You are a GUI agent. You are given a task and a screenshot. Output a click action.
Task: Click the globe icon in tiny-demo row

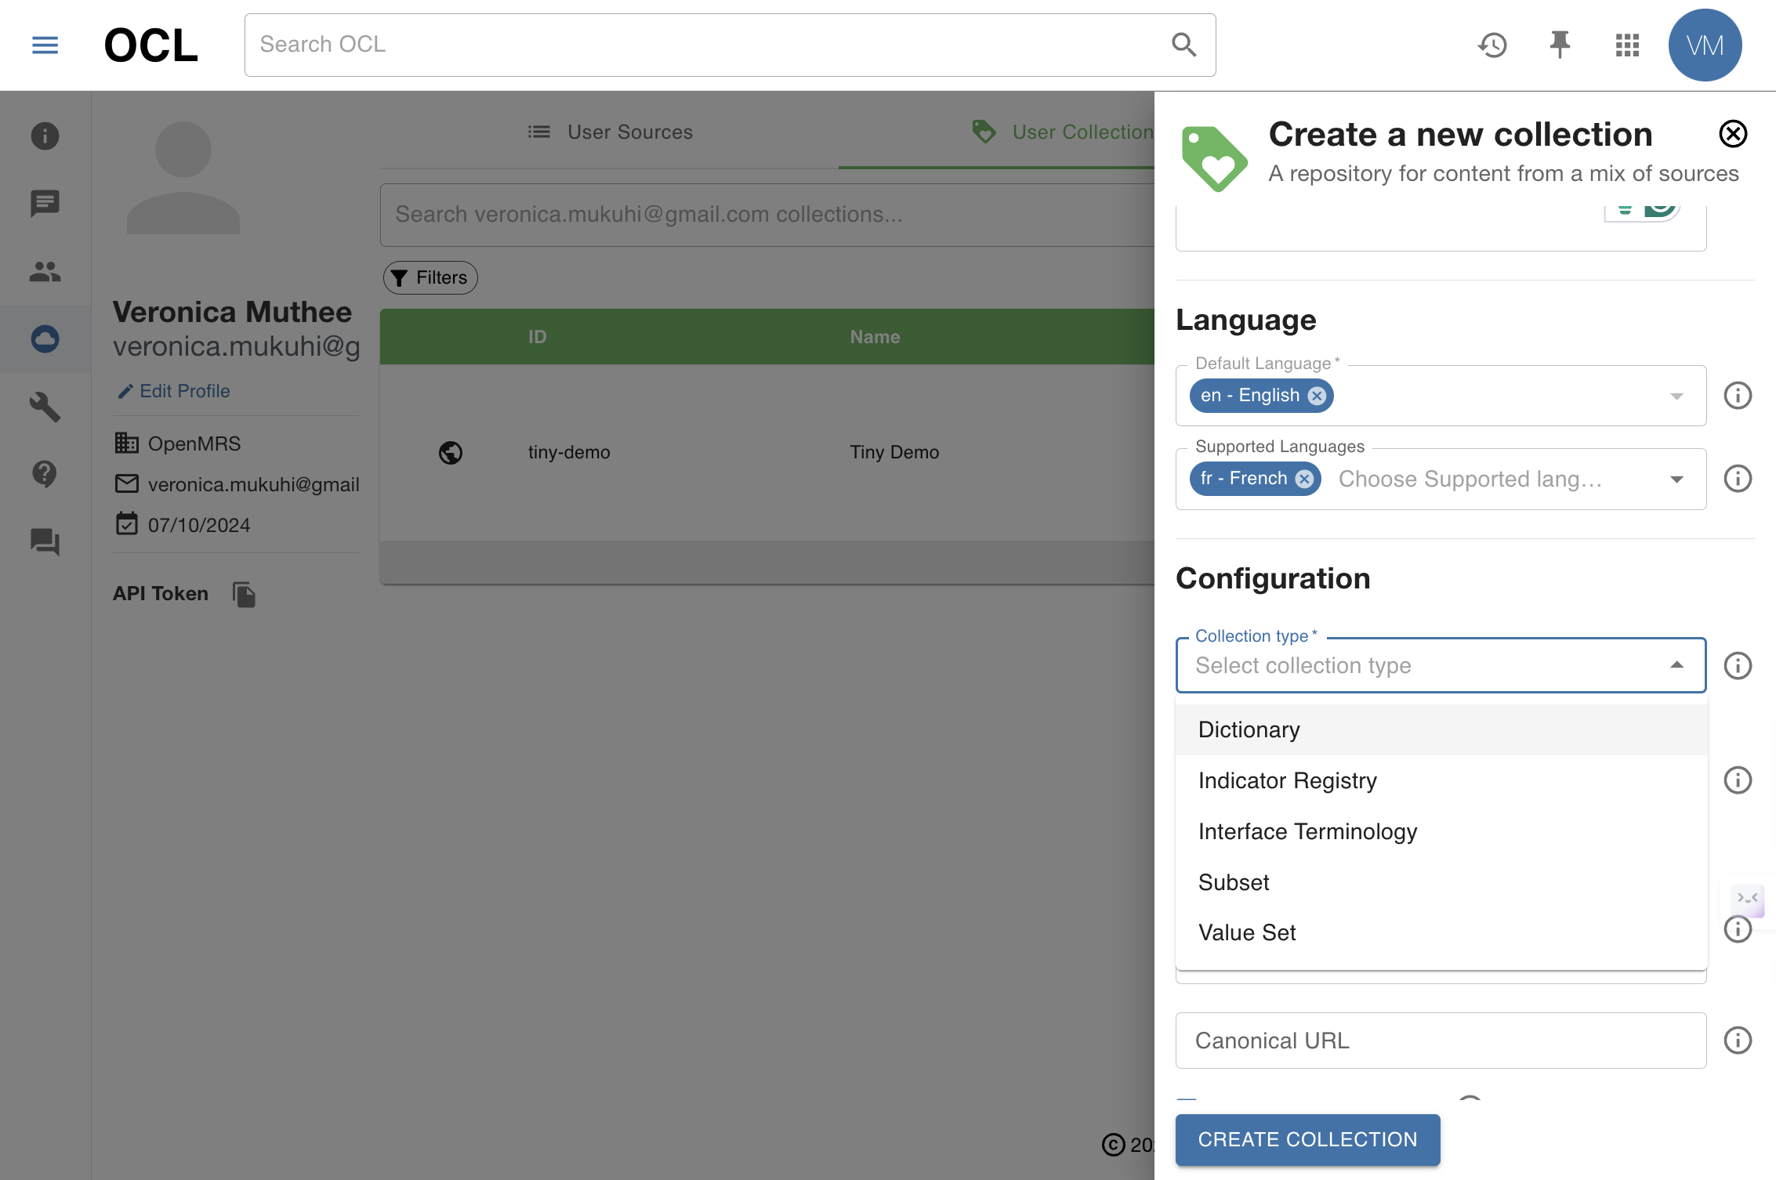[450, 452]
